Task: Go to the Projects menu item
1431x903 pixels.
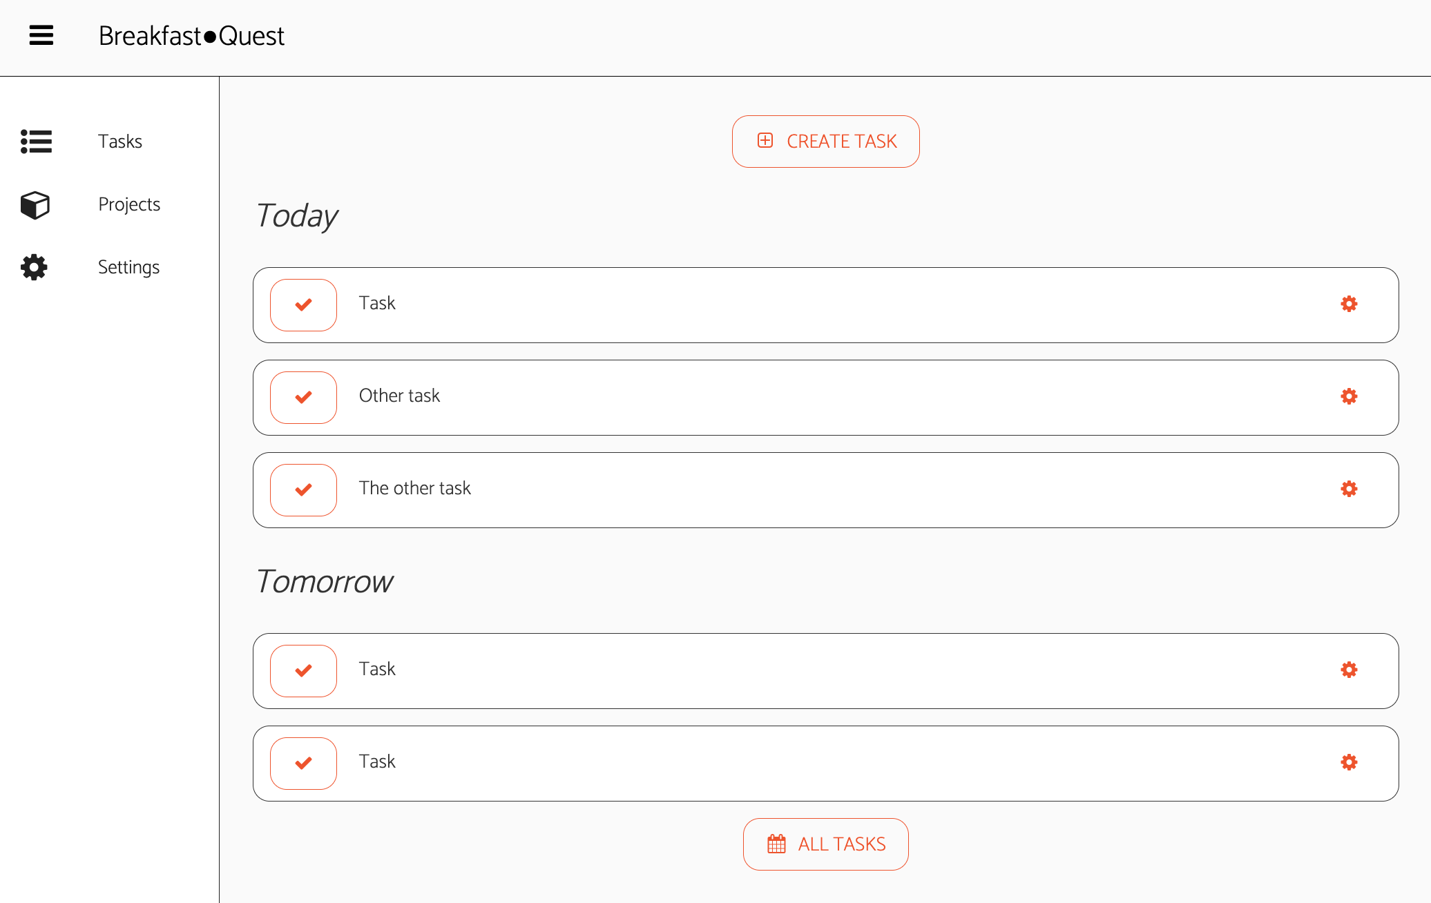Action: 129,204
